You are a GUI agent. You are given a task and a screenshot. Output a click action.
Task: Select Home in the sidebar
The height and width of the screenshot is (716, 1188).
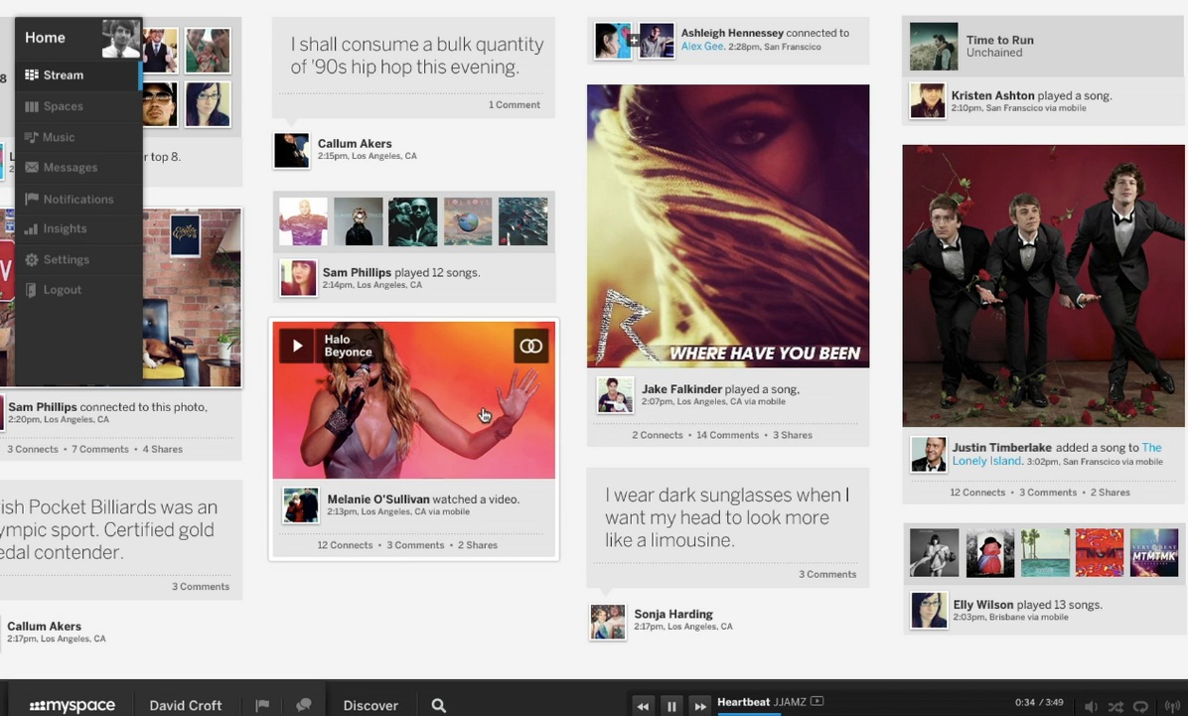click(45, 37)
